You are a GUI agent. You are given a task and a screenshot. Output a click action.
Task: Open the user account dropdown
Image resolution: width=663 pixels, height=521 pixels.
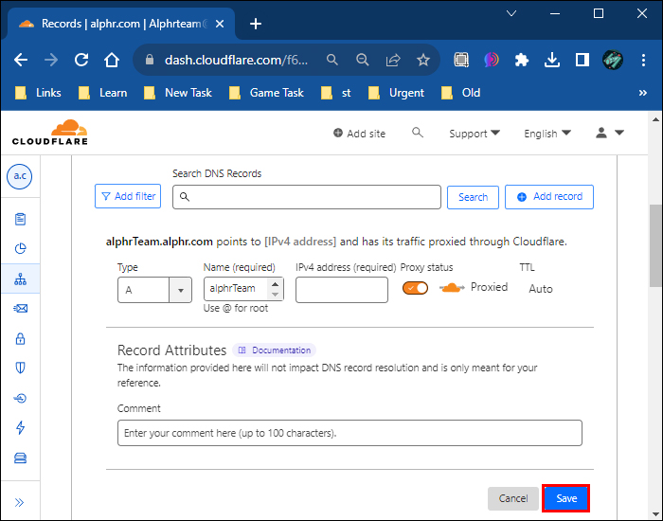pyautogui.click(x=609, y=133)
